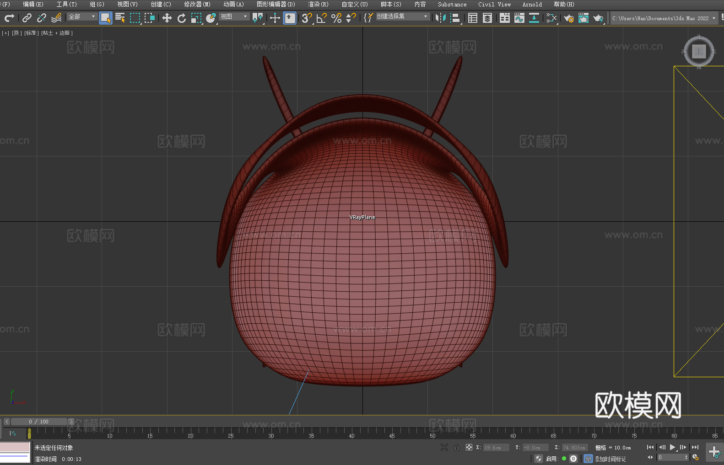Open the Curve Editor
Image resolution: width=724 pixels, height=465 pixels.
(519, 18)
